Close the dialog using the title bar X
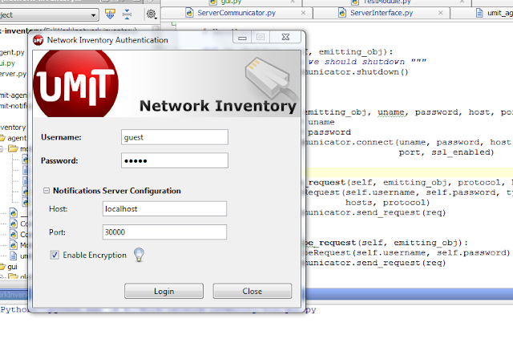513x359 pixels. click(x=285, y=38)
